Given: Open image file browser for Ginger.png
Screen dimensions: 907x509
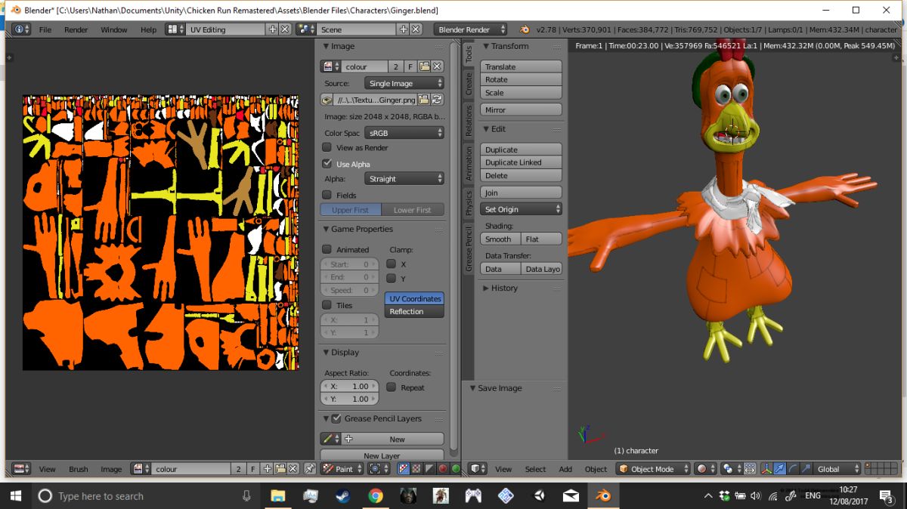Looking at the screenshot, I should click(x=423, y=100).
